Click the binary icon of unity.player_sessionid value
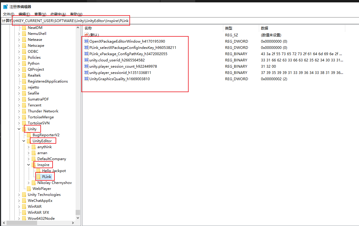This screenshot has height=226, width=359. coord(86,73)
